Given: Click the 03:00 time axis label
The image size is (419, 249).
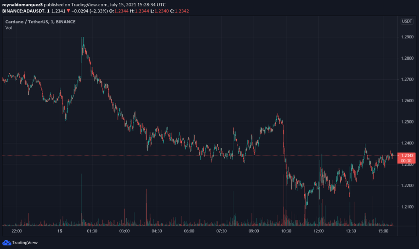Looking at the screenshot, I should click(x=124, y=231).
